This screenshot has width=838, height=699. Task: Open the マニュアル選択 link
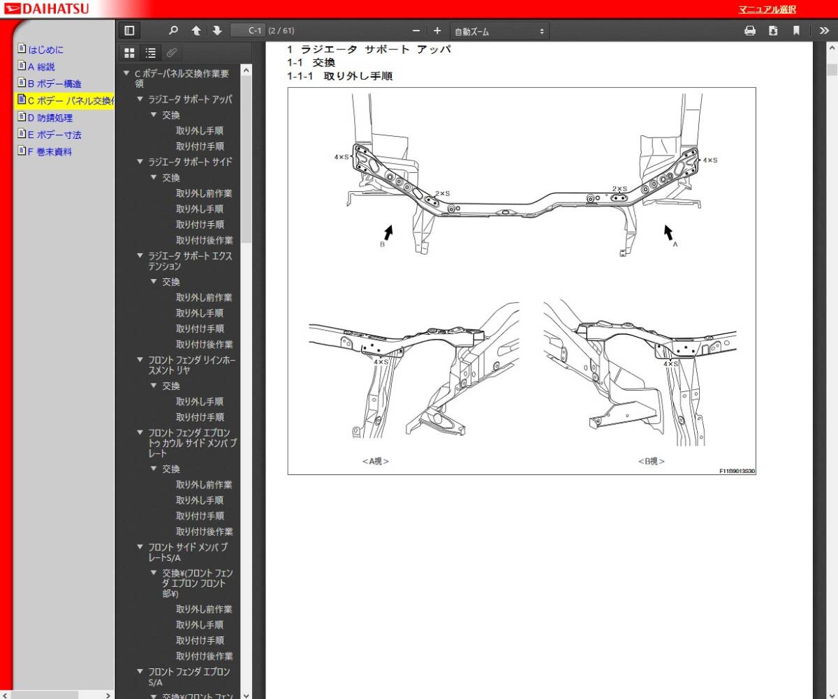767,10
